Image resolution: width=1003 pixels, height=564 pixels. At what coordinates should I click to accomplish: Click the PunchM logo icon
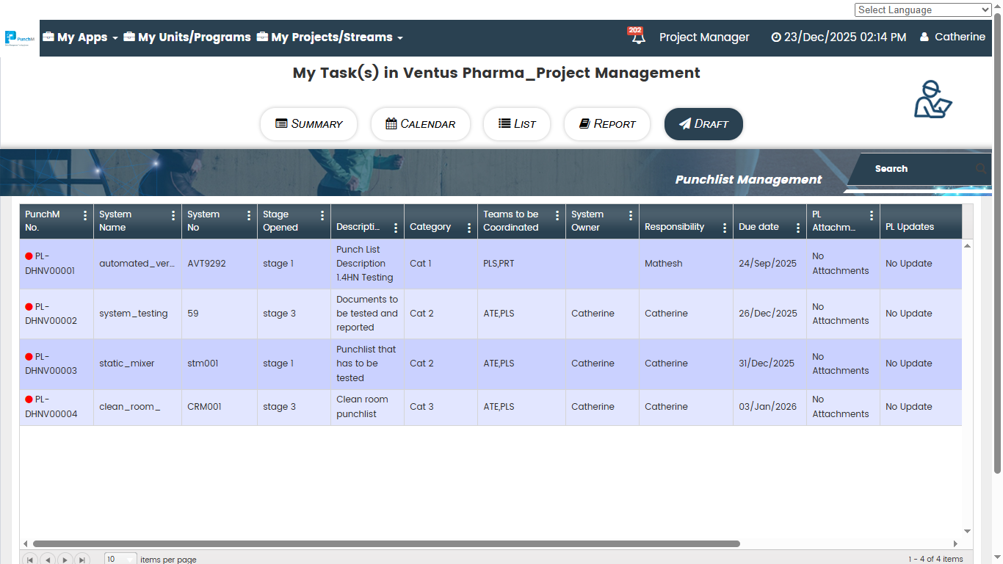click(20, 37)
